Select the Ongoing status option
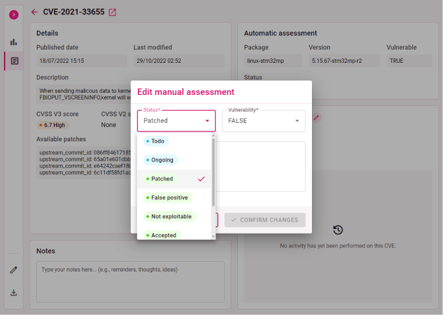The width and height of the screenshot is (443, 316). (x=174, y=160)
